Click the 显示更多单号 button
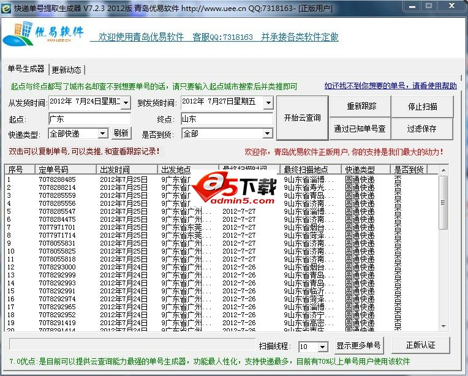This screenshot has width=468, height=376. click(x=359, y=345)
